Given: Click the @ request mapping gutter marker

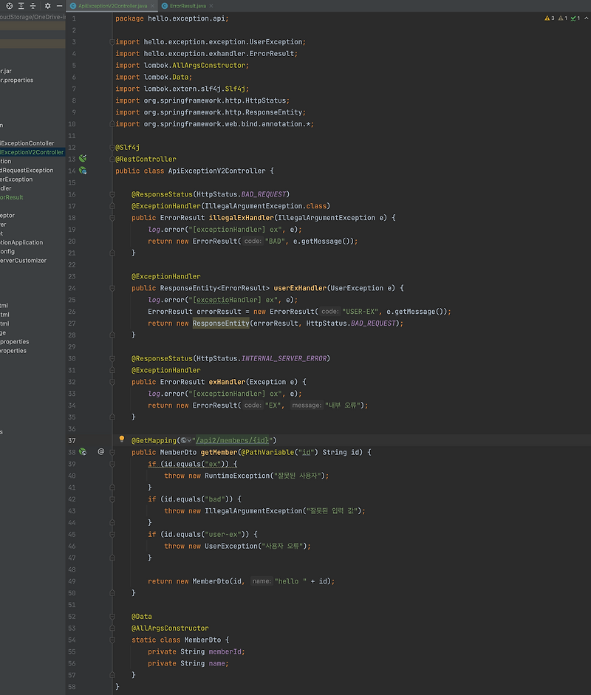Looking at the screenshot, I should coord(101,452).
